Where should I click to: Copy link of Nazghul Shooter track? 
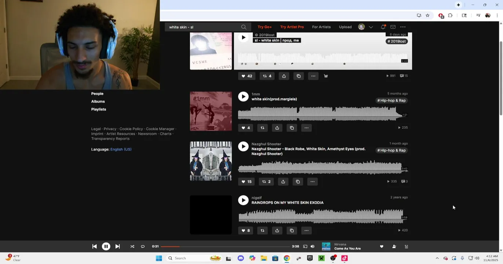tap(298, 181)
